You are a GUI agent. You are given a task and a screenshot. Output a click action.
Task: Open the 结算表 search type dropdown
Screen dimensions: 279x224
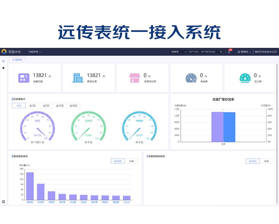point(177,52)
